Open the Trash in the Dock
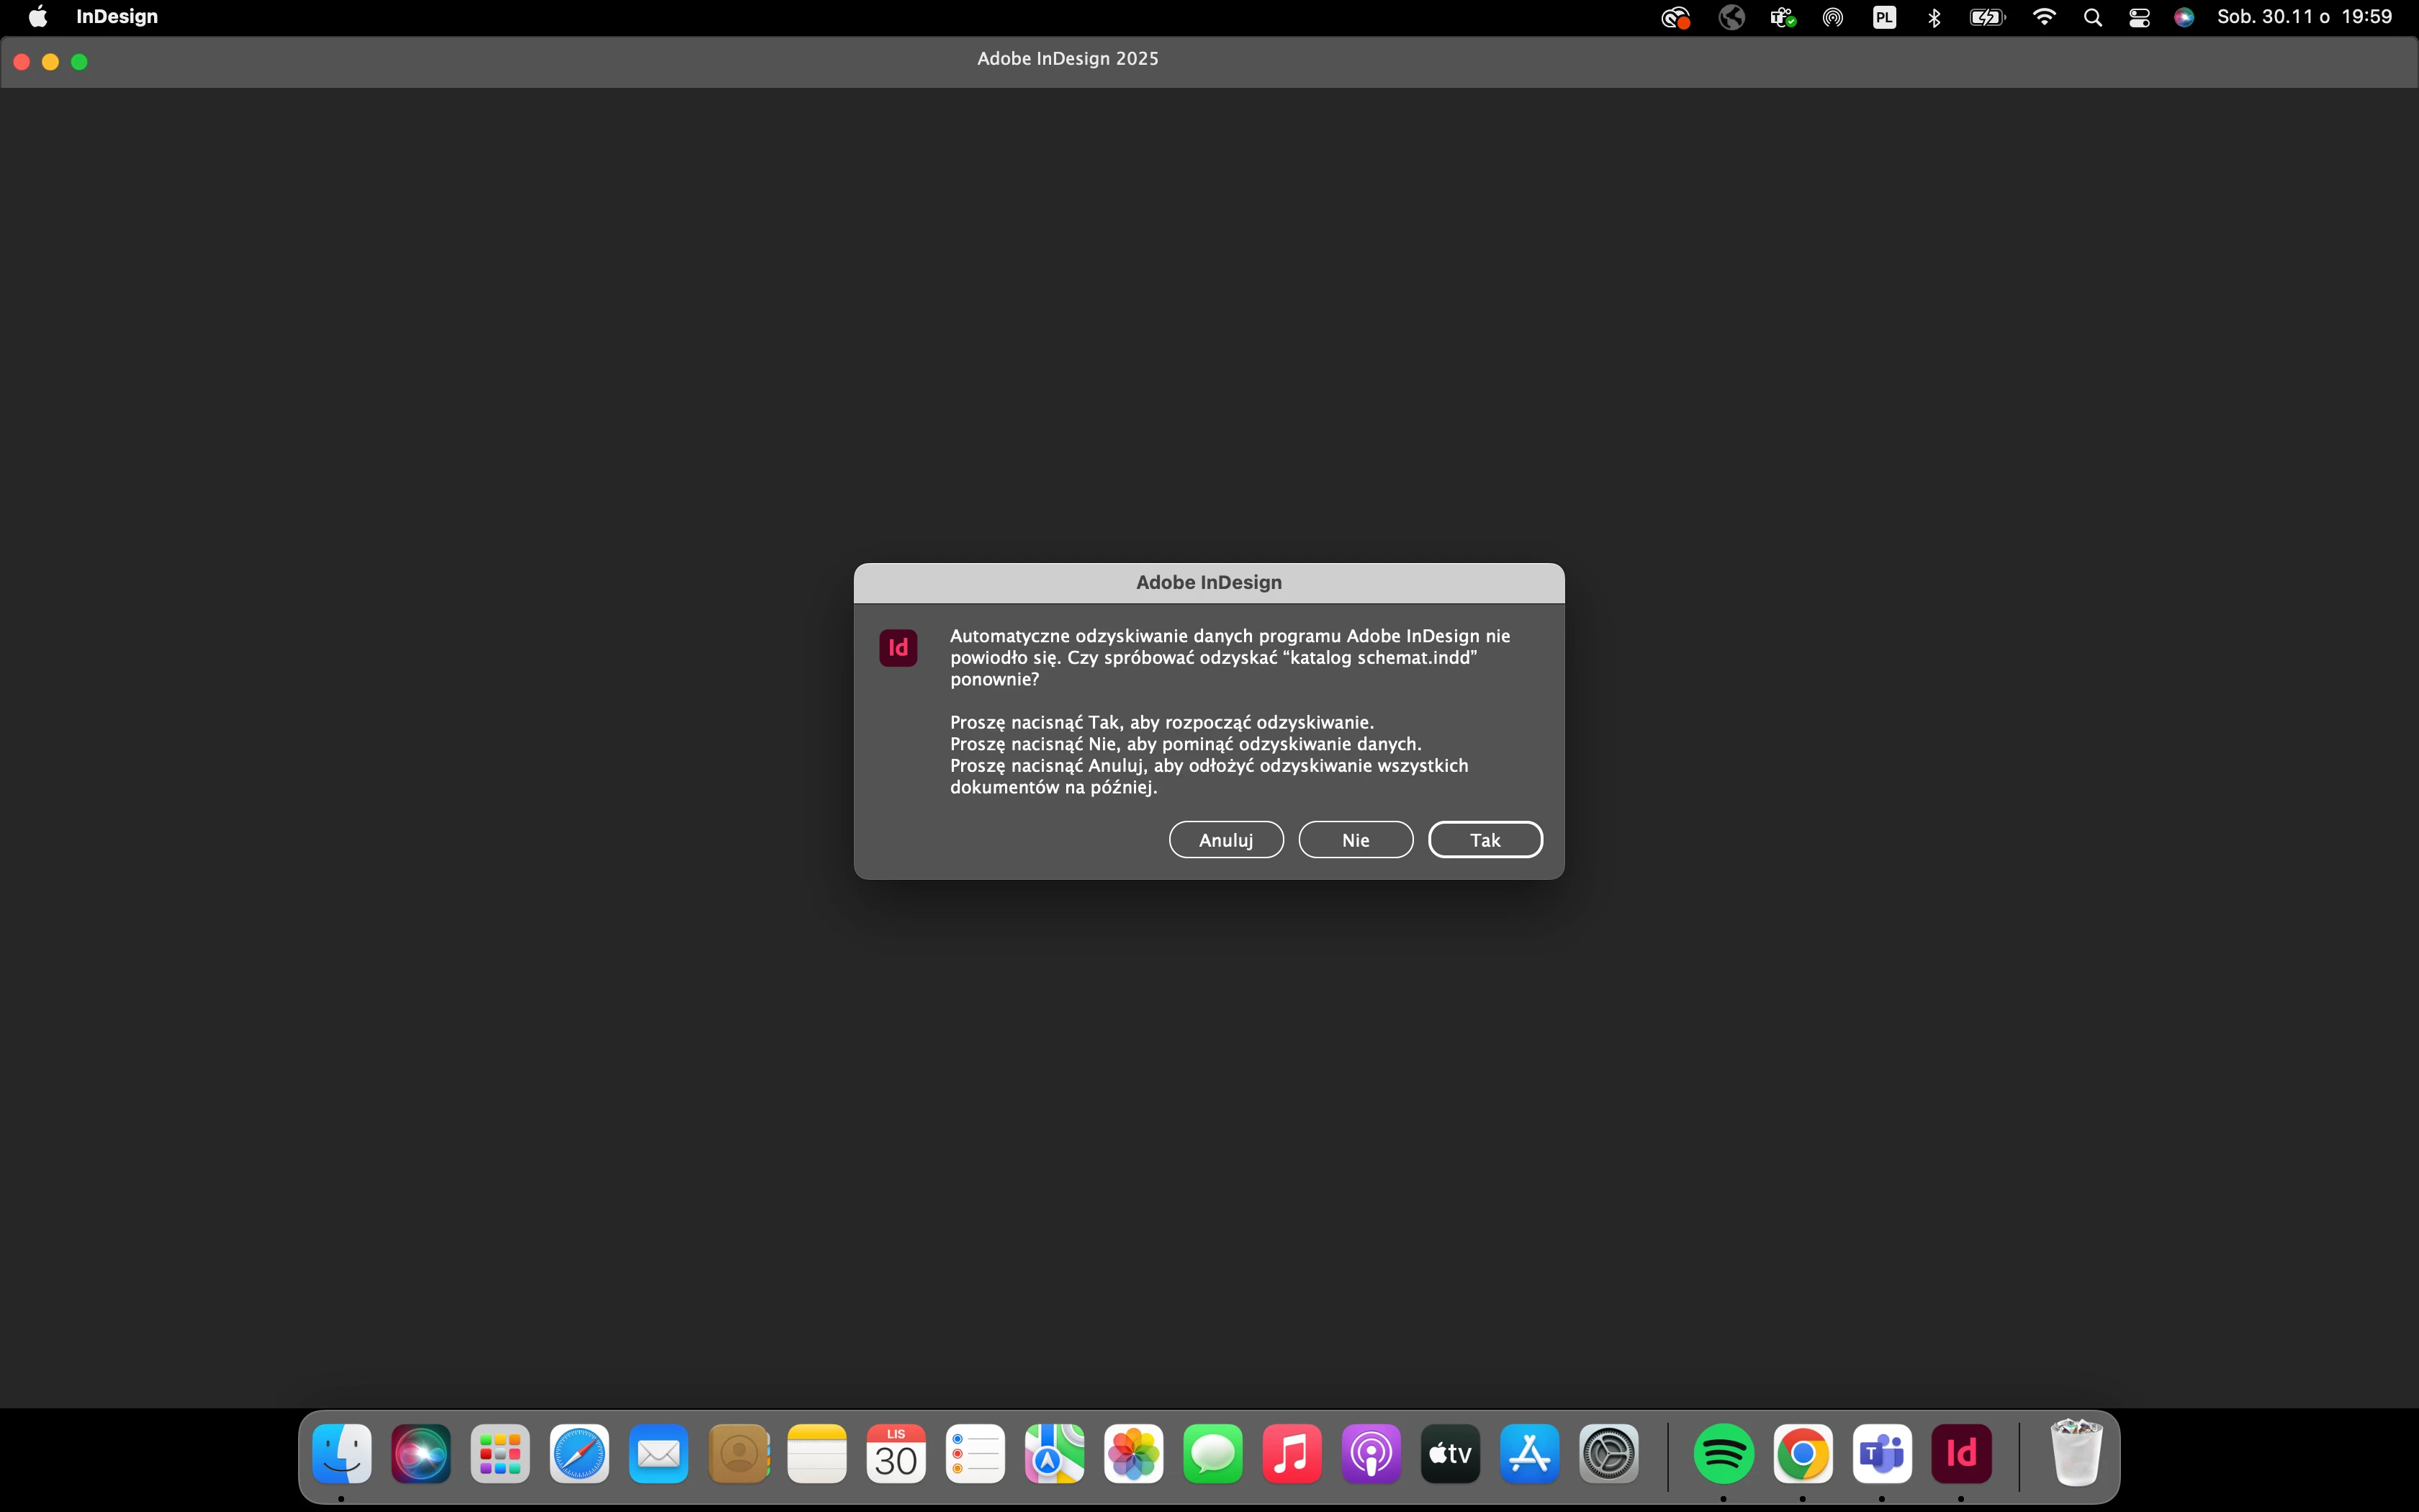Viewport: 2419px width, 1512px height. pyautogui.click(x=2075, y=1453)
